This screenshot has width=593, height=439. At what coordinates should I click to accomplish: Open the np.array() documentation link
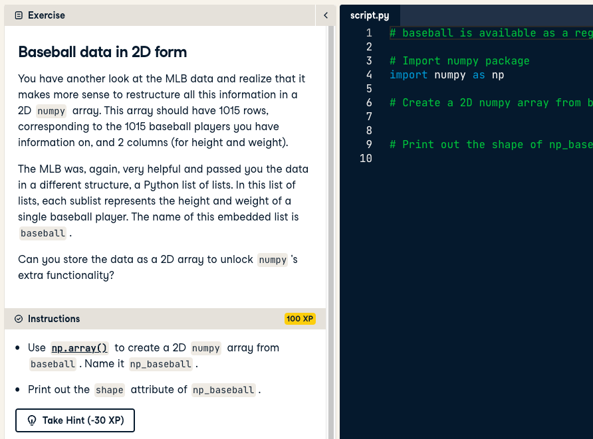pyautogui.click(x=79, y=347)
